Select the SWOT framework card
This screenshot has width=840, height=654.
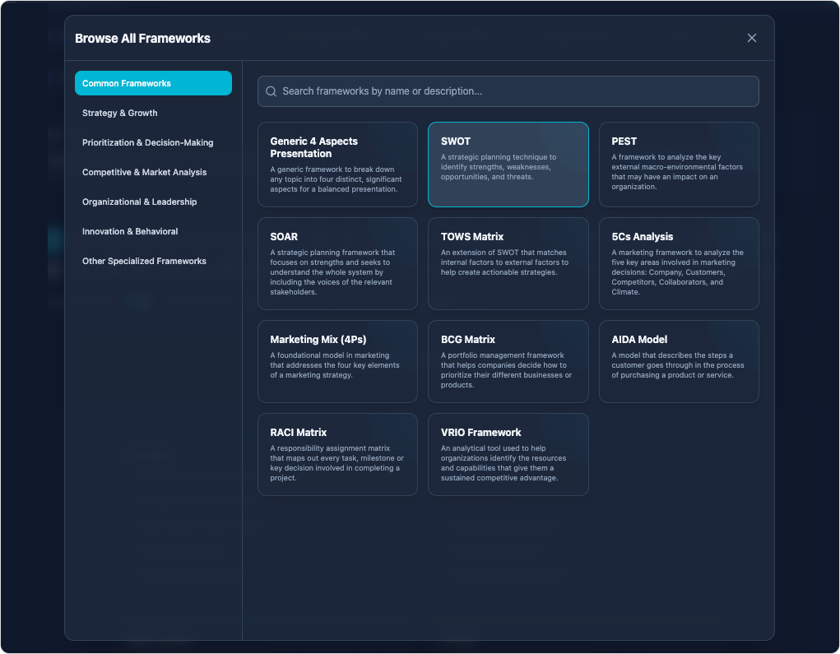508,165
